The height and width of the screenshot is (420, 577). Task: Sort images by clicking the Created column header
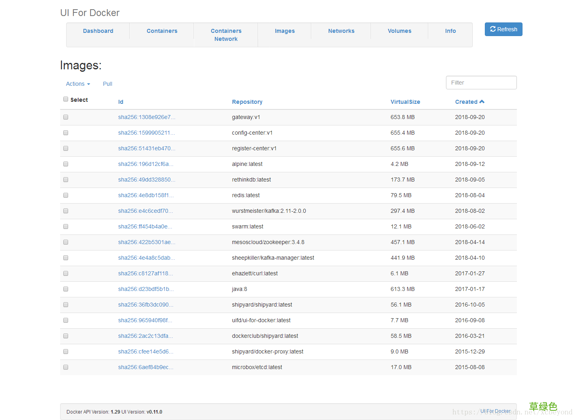click(x=466, y=102)
